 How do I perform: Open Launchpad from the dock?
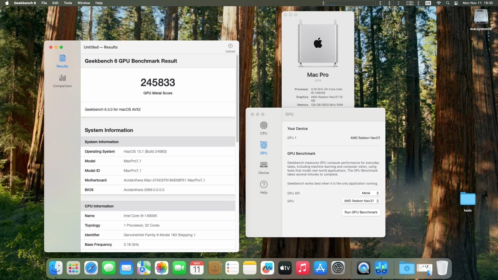pos(73,268)
